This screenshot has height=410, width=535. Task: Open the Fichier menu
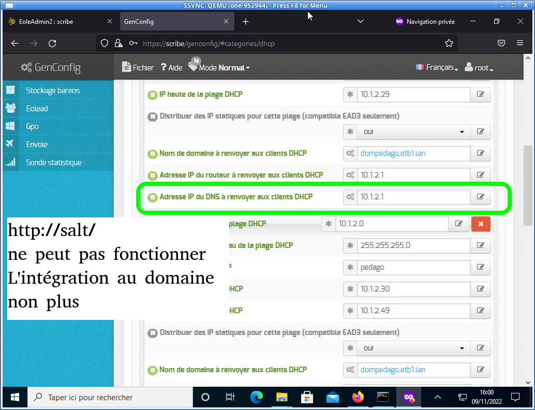tap(138, 68)
